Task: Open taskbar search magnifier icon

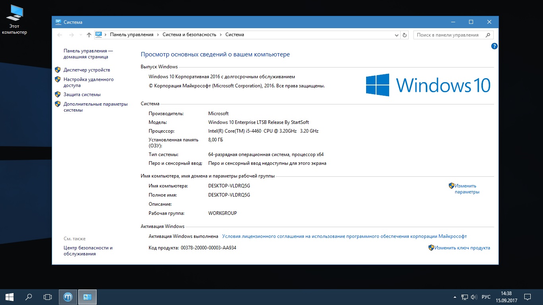Action: [x=29, y=297]
